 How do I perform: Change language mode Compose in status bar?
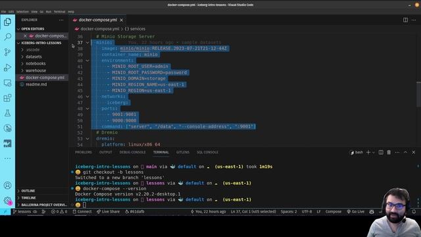[x=334, y=212]
